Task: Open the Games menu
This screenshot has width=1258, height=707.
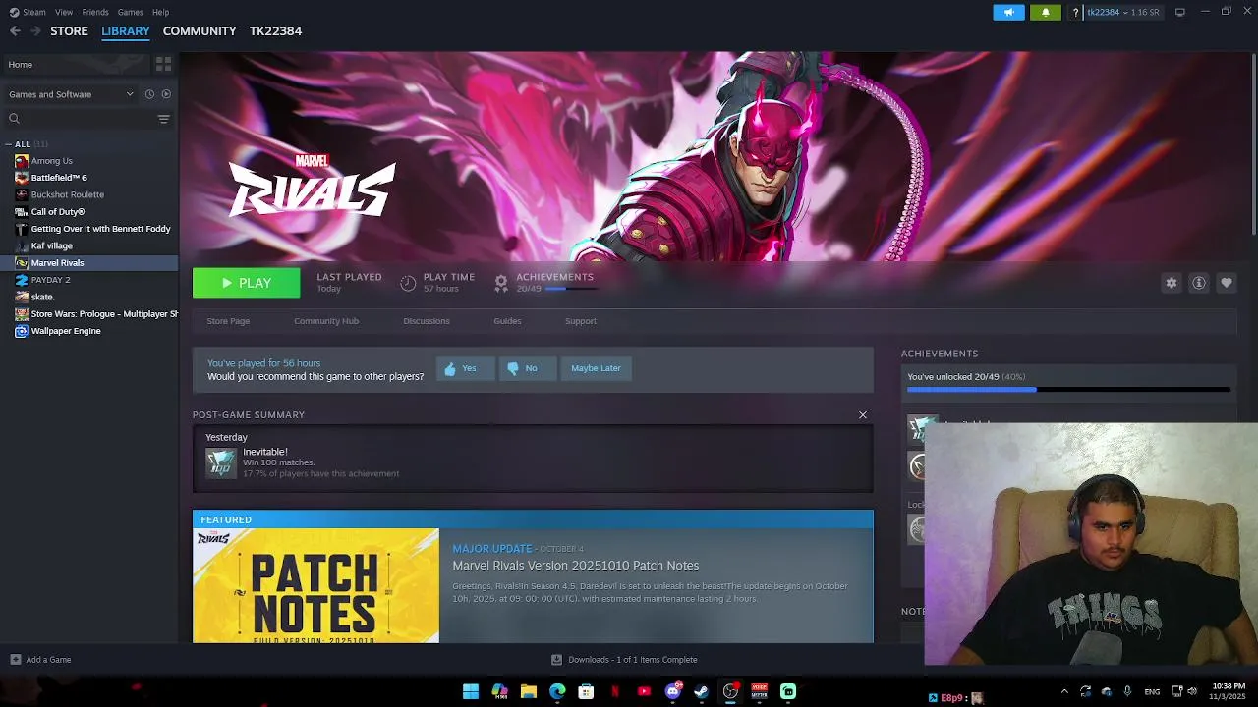Action: tap(130, 12)
